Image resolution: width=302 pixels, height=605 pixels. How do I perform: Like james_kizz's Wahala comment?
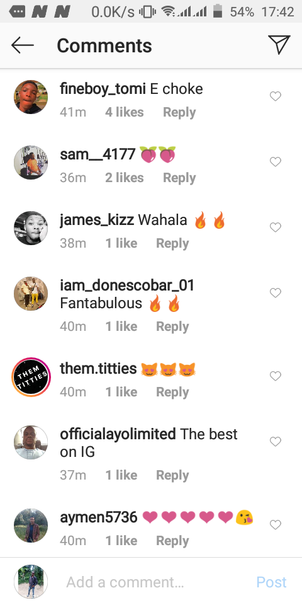pyautogui.click(x=276, y=228)
